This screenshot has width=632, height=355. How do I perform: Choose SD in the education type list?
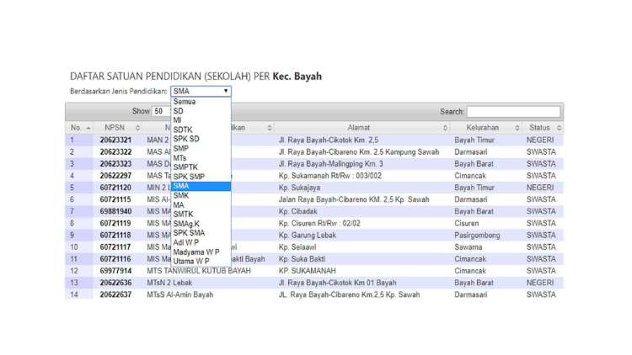[179, 111]
